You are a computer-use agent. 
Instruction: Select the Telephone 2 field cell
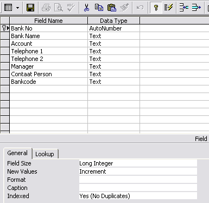pos(48,59)
